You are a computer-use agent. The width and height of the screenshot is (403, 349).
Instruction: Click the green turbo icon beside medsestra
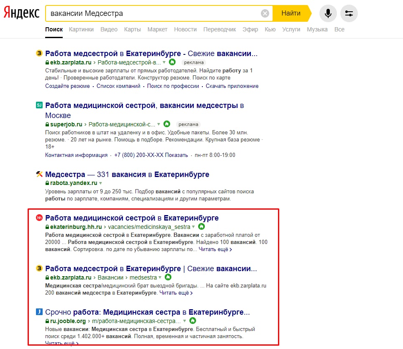click(x=168, y=277)
